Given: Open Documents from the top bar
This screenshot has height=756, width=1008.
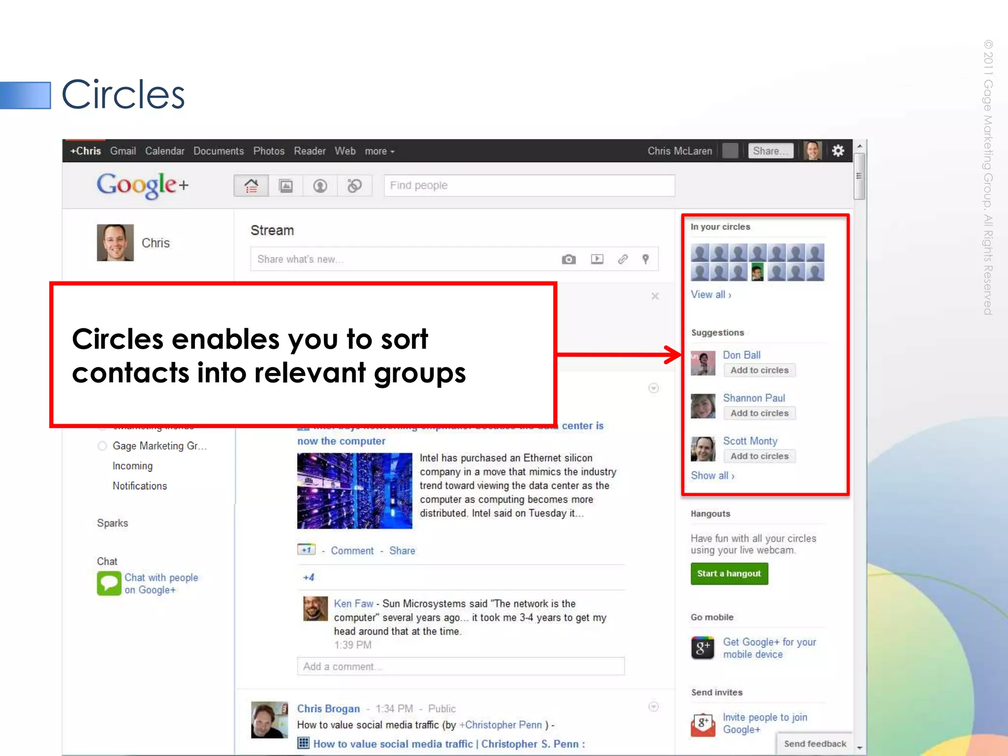Looking at the screenshot, I should click(219, 151).
